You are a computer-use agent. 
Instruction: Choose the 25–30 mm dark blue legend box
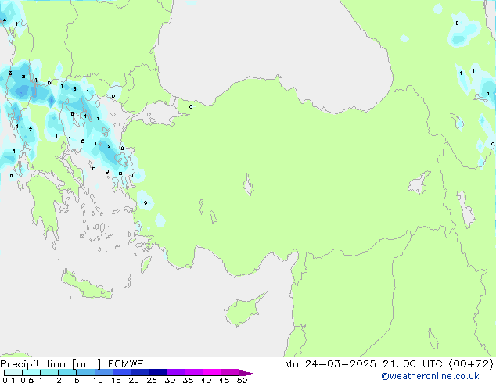coord(157,373)
